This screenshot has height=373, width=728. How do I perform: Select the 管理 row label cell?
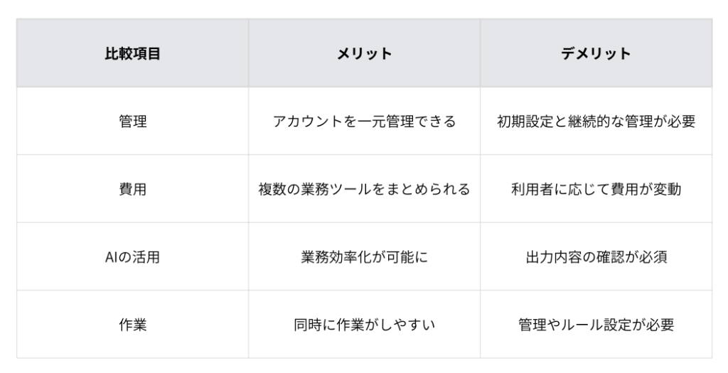(132, 121)
